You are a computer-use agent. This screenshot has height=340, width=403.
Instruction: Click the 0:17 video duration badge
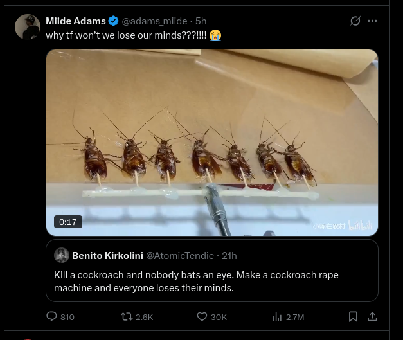pos(68,222)
